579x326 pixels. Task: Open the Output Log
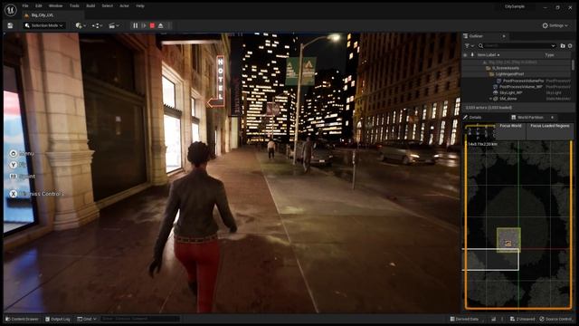[x=57, y=319]
